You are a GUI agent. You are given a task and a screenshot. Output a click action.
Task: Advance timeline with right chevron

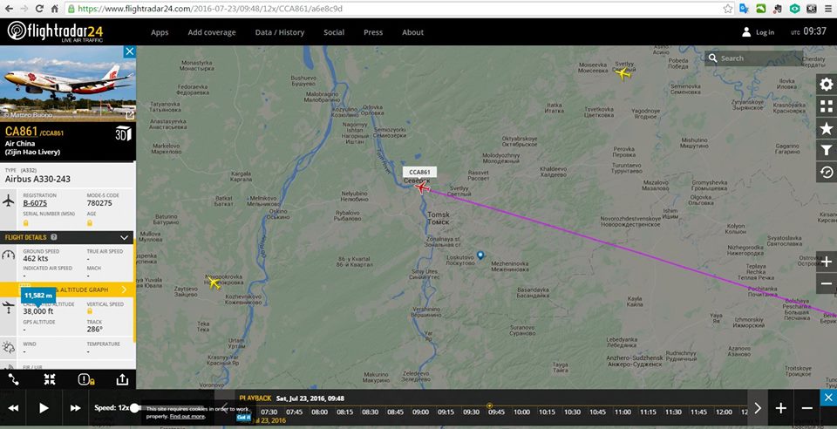tap(758, 408)
